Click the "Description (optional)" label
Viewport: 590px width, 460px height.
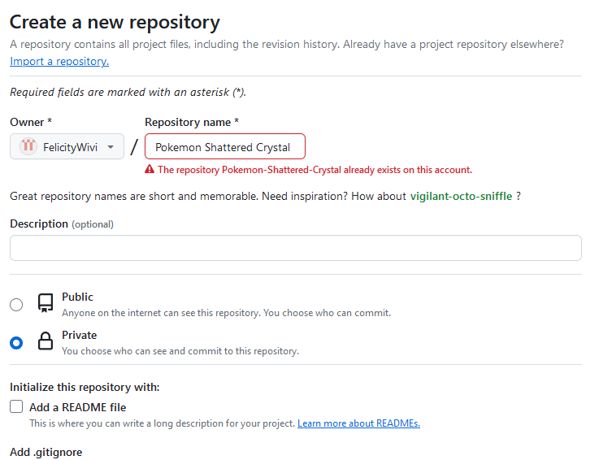62,223
